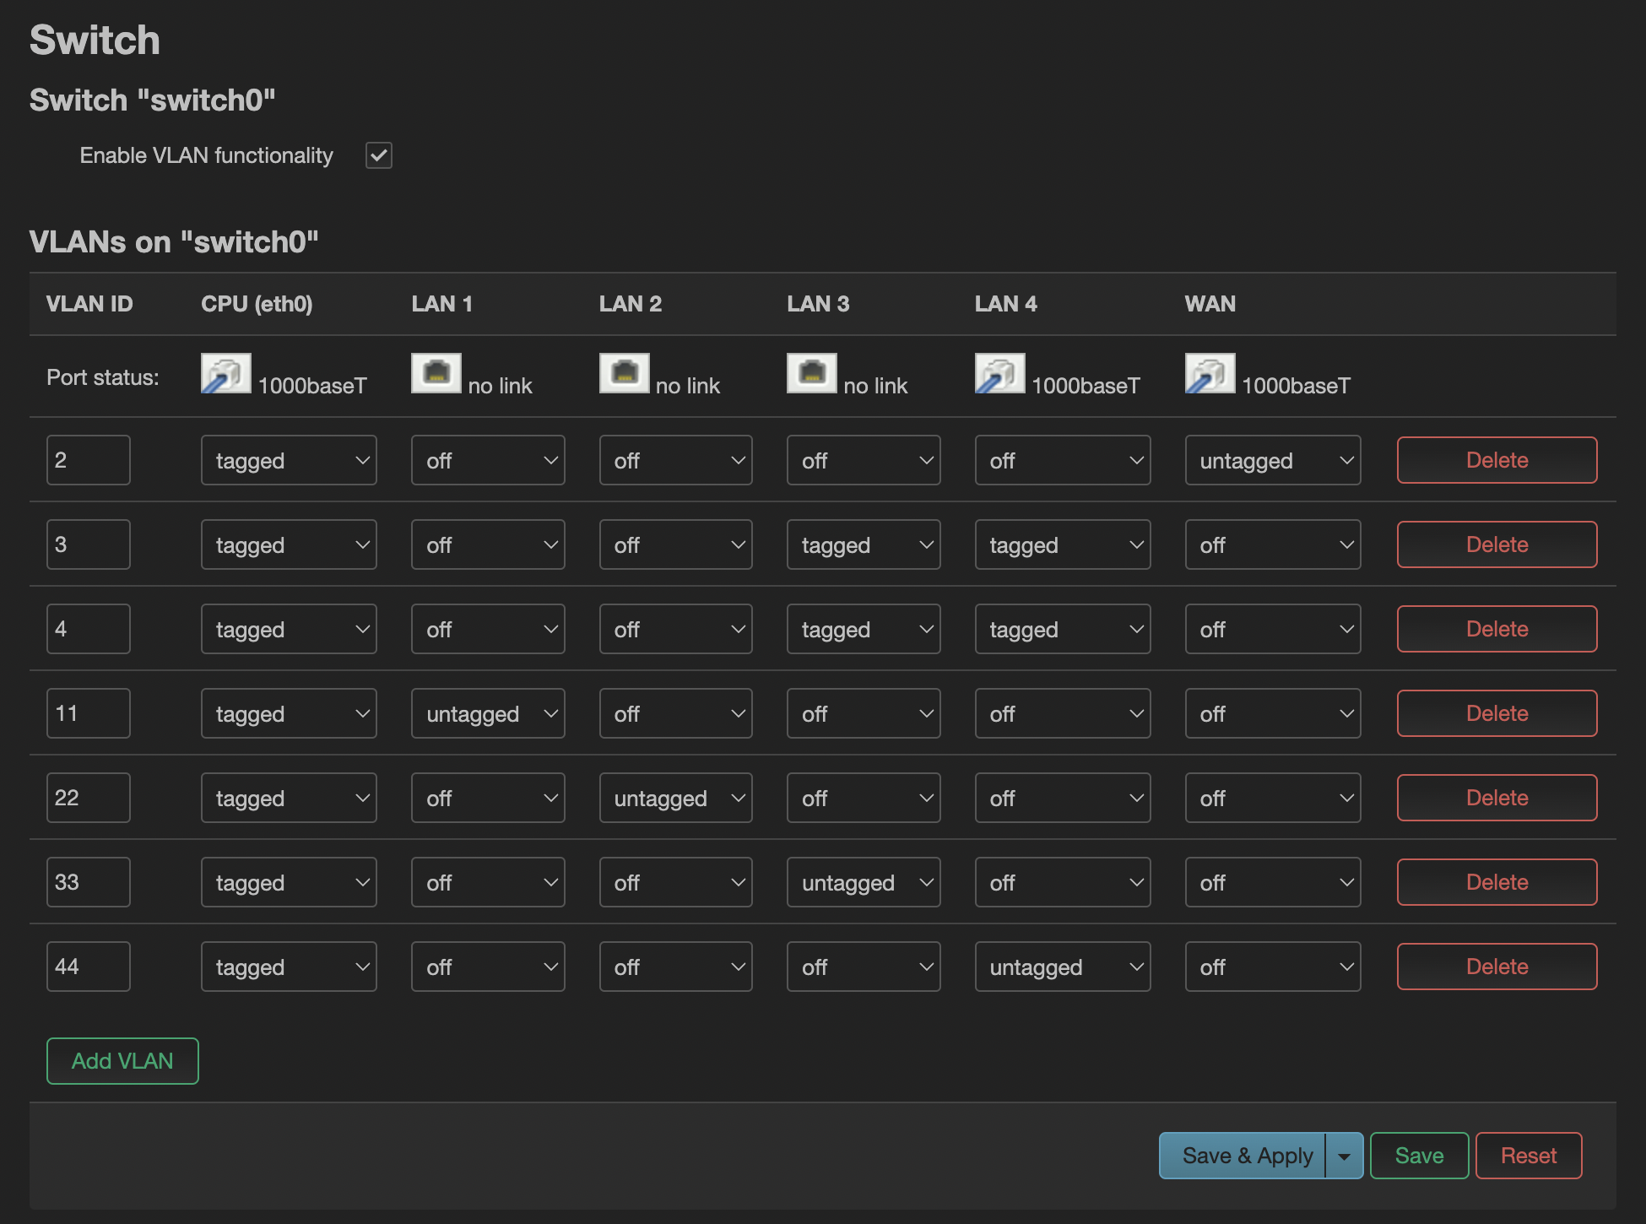Viewport: 1646px width, 1224px height.
Task: Delete the VLAN 33 entry
Action: point(1496,882)
